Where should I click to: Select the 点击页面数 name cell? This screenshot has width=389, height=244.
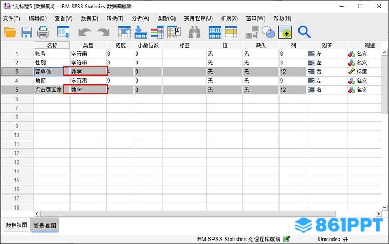pyautogui.click(x=52, y=90)
